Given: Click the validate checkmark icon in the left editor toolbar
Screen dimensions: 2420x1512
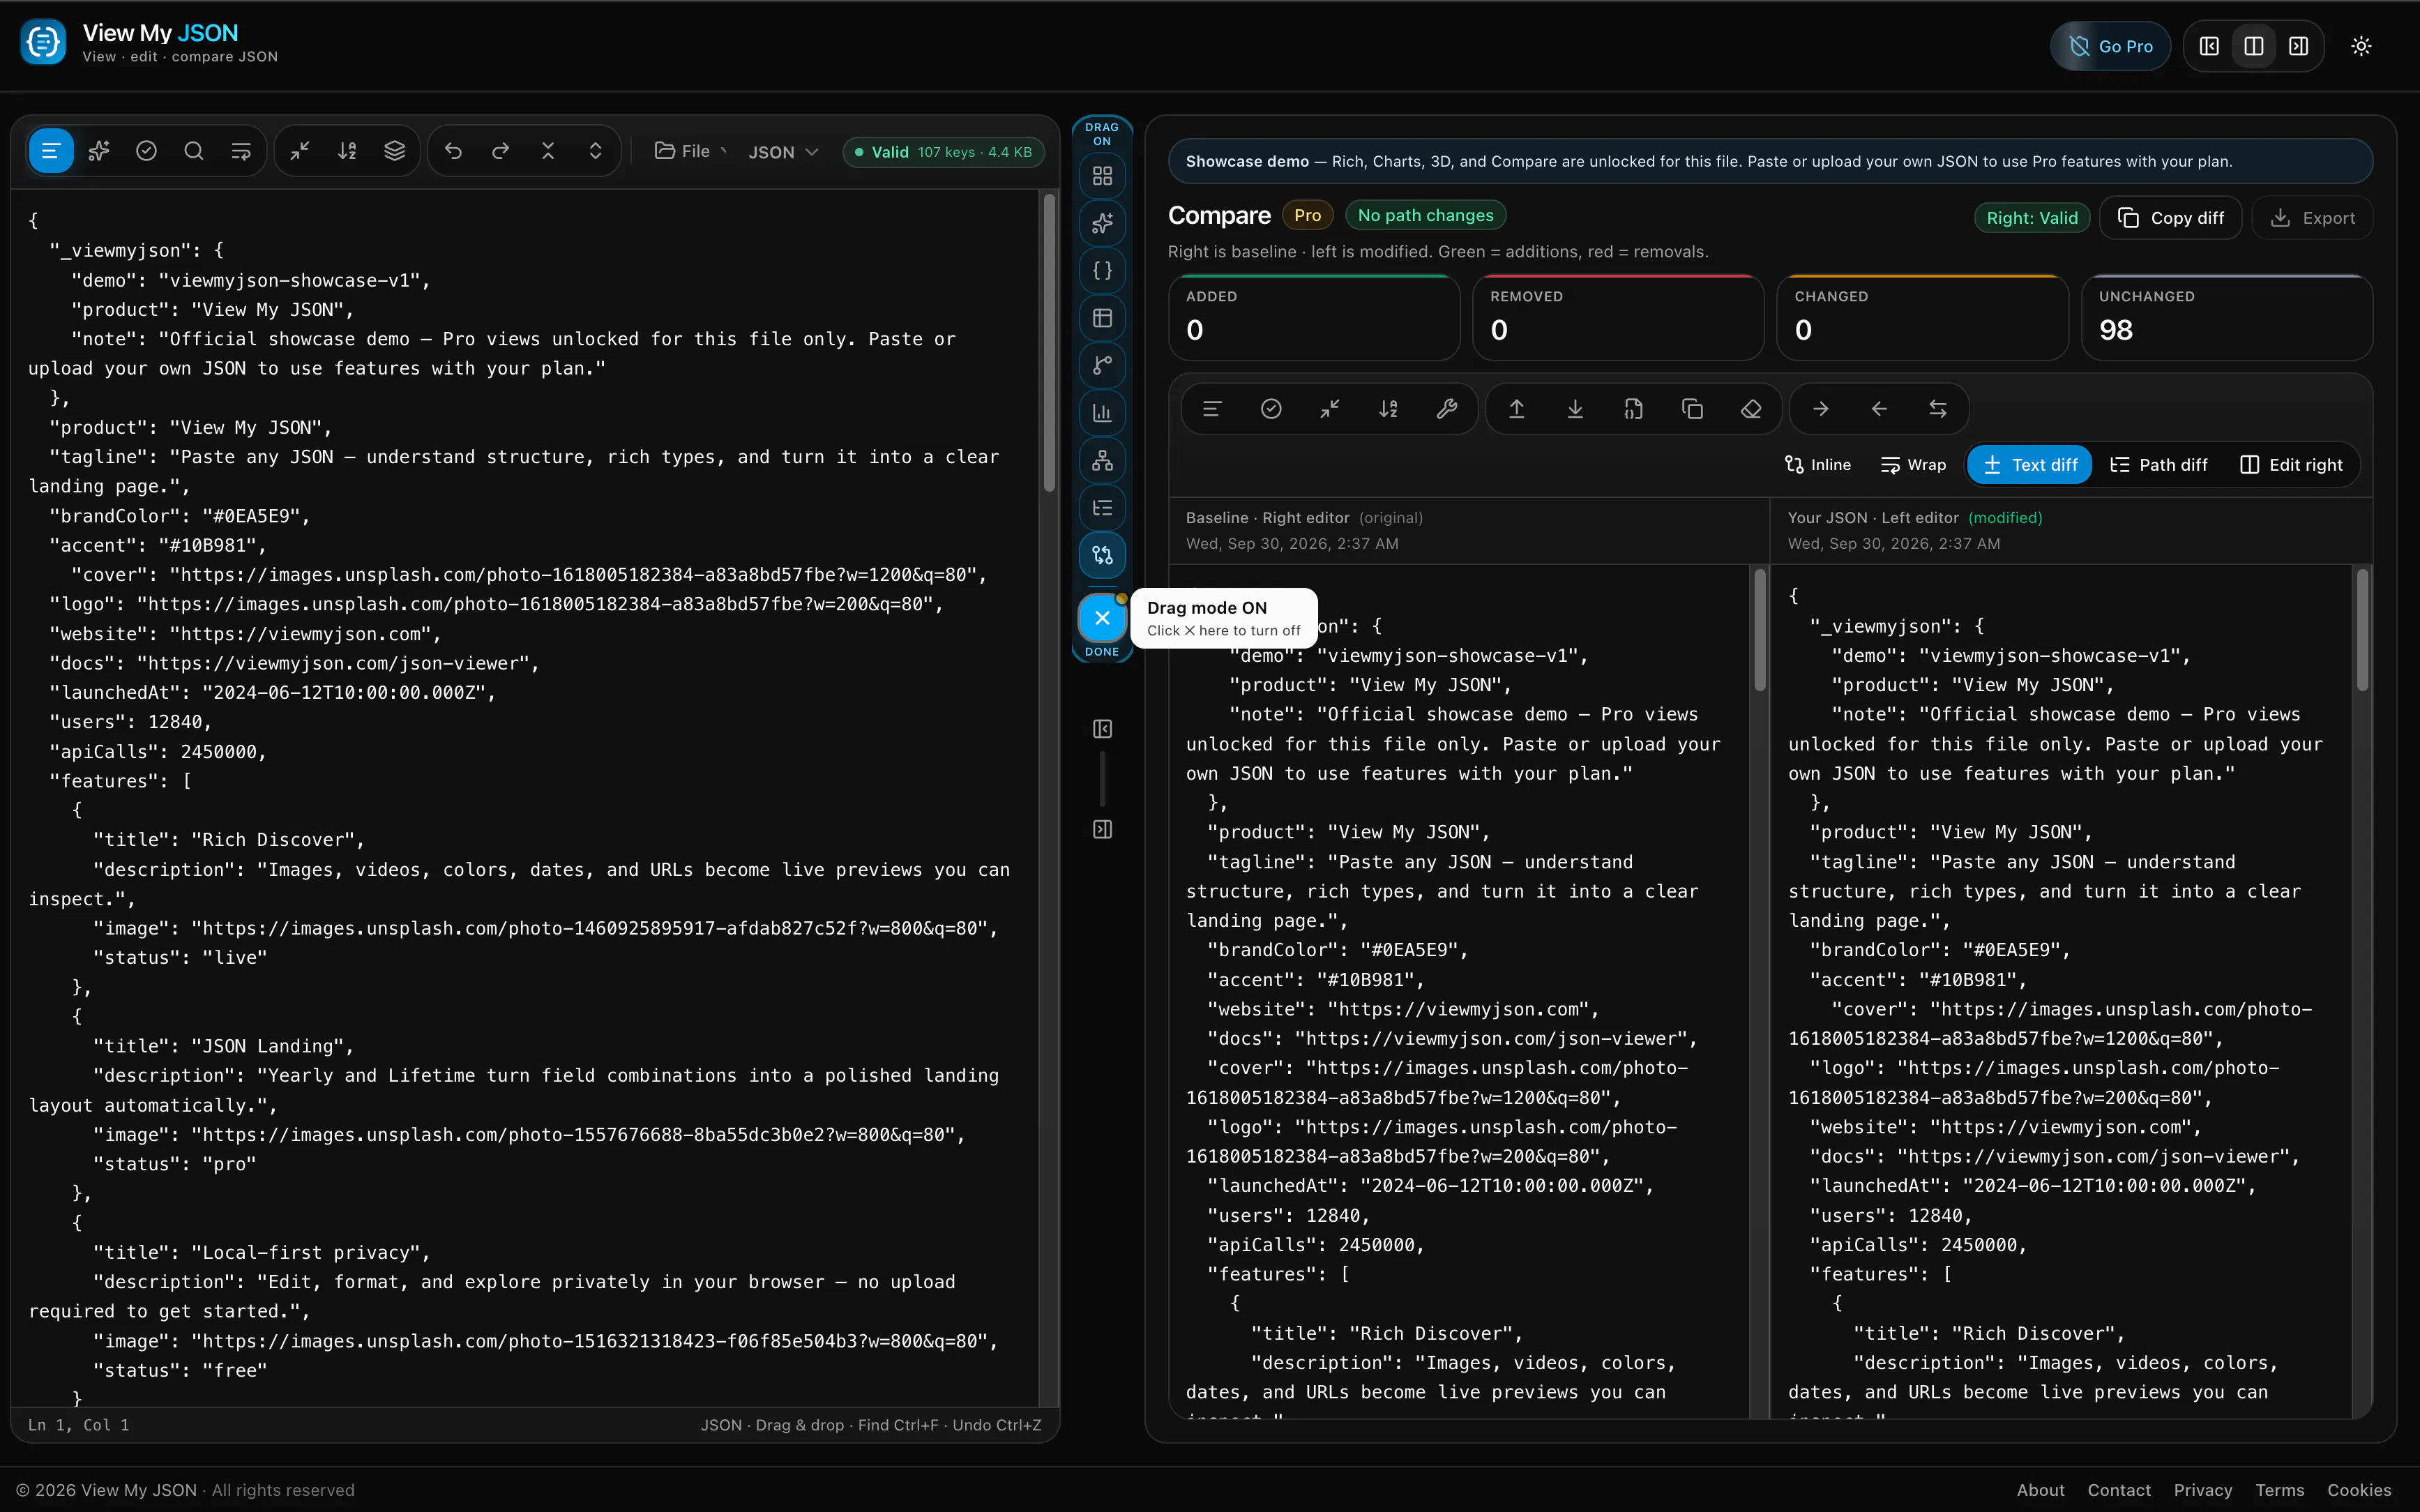Looking at the screenshot, I should [x=146, y=151].
